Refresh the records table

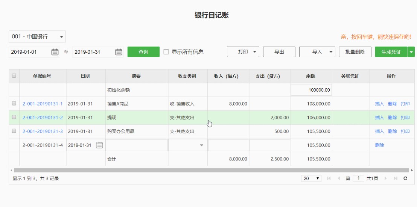405,178
